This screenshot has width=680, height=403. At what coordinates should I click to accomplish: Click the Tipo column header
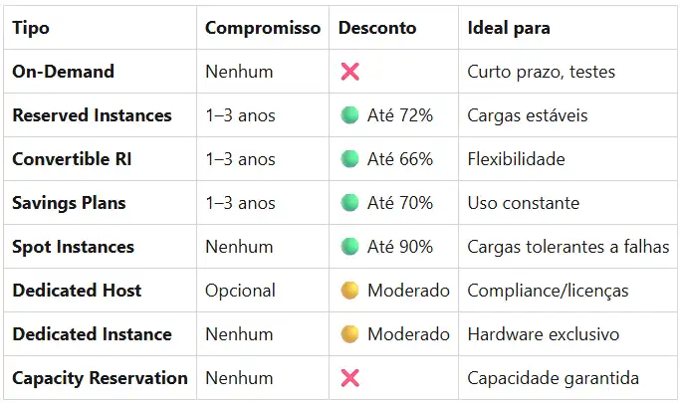click(x=31, y=28)
